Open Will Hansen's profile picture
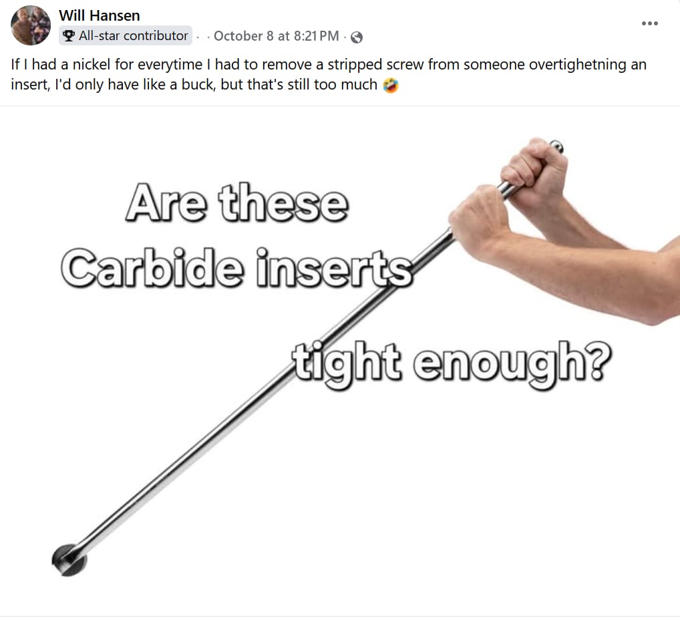Screen dimensions: 680x618 (30, 25)
